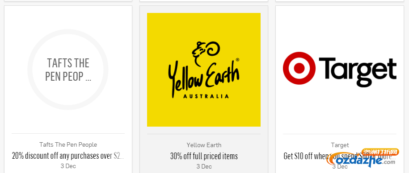
Task: Select the 3 Dec date on the Target card
Action: [340, 166]
